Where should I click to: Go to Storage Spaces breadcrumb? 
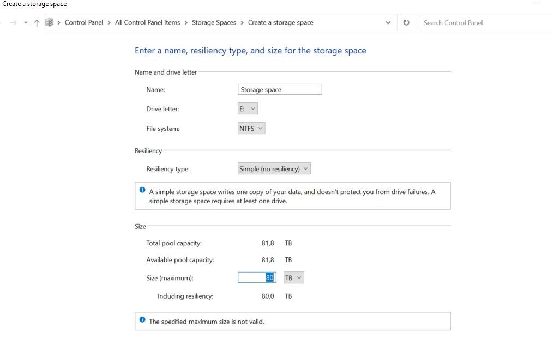tap(214, 23)
